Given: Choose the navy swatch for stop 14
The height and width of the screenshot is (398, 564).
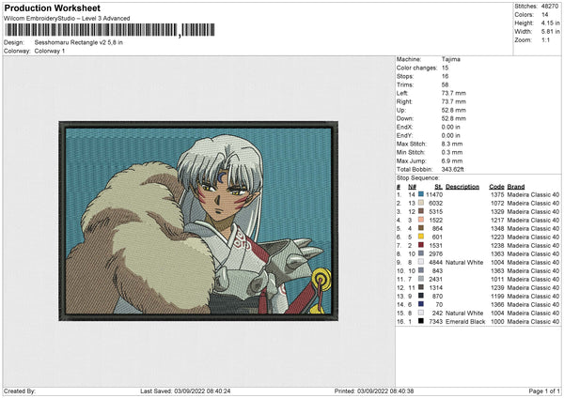Looking at the screenshot, I should [x=421, y=305].
